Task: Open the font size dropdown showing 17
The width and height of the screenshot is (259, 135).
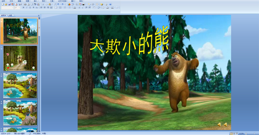Action: [x=19, y=8]
